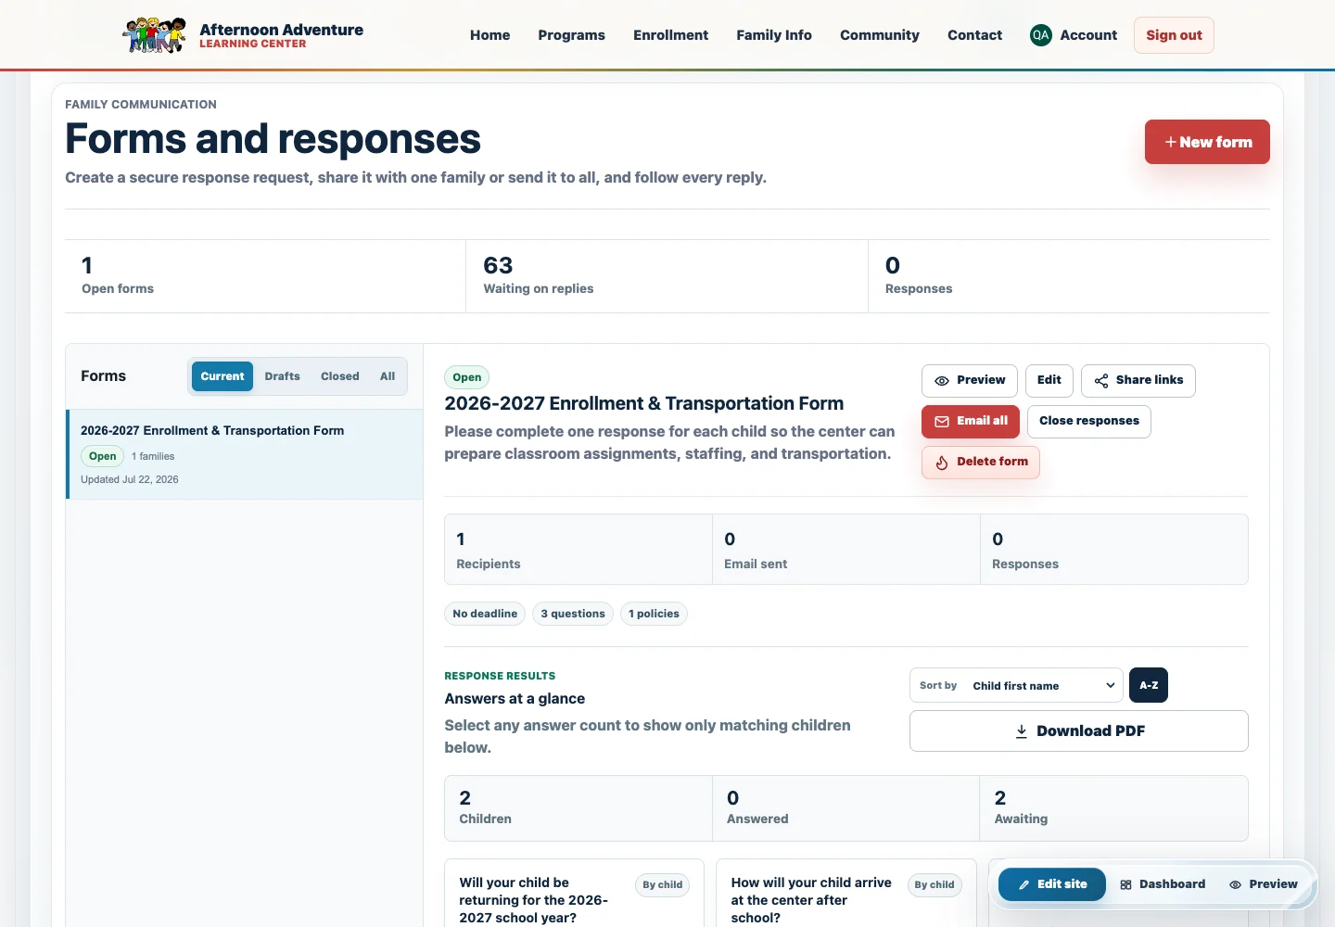Click the eye icon on the Preview form button
The image size is (1335, 927).
click(x=941, y=381)
